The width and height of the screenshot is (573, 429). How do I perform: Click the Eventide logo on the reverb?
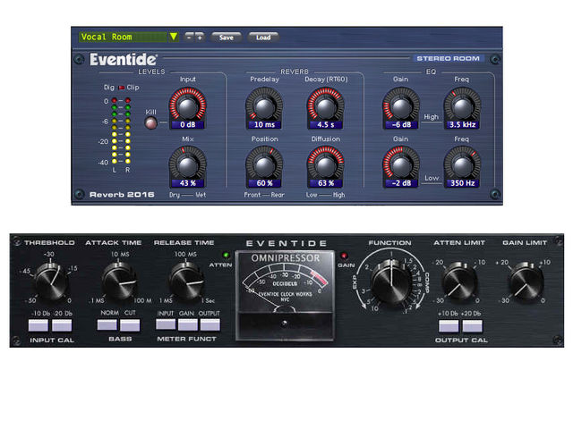(124, 59)
